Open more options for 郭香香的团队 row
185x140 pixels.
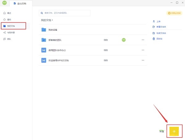[143, 40]
